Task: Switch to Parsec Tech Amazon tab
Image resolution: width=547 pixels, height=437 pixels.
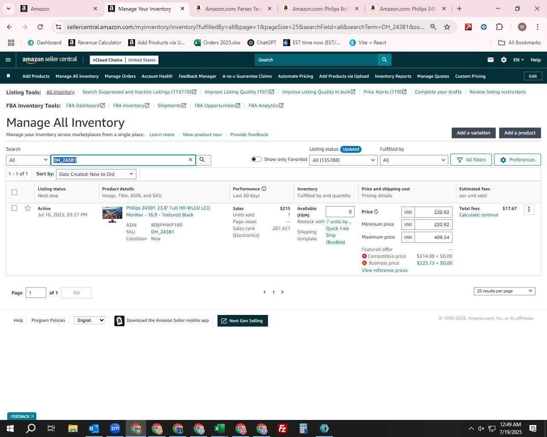Action: click(x=233, y=9)
